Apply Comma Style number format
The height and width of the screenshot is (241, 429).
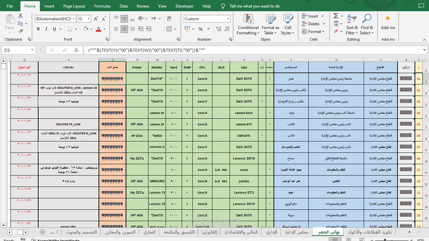pos(208,29)
